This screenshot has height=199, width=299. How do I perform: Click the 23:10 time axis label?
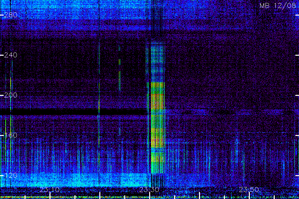pyautogui.click(x=50, y=190)
